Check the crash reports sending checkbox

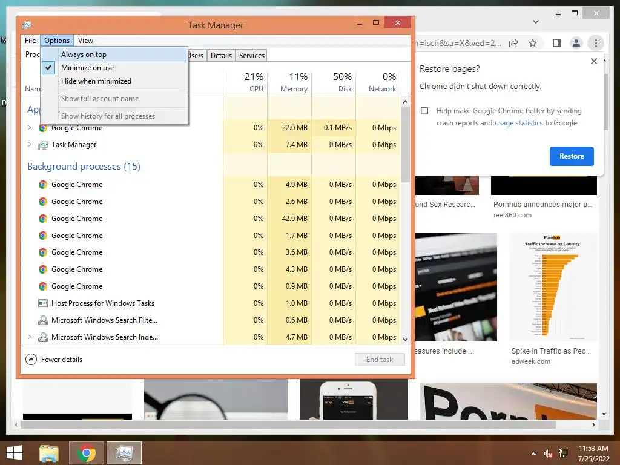[x=424, y=111]
